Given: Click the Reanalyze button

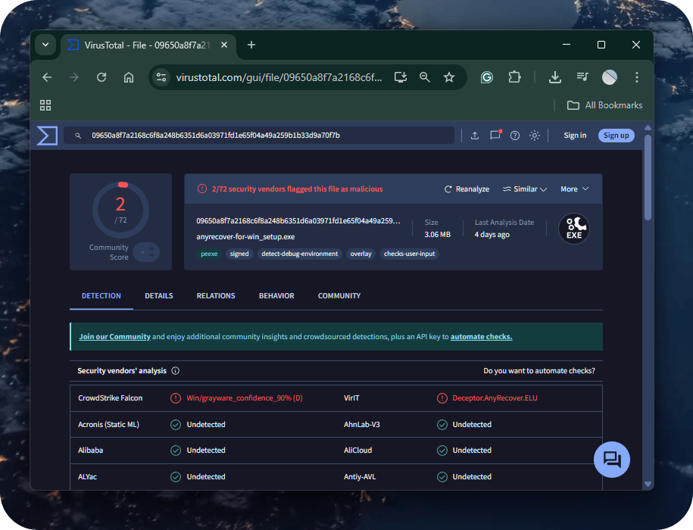Looking at the screenshot, I should (467, 189).
